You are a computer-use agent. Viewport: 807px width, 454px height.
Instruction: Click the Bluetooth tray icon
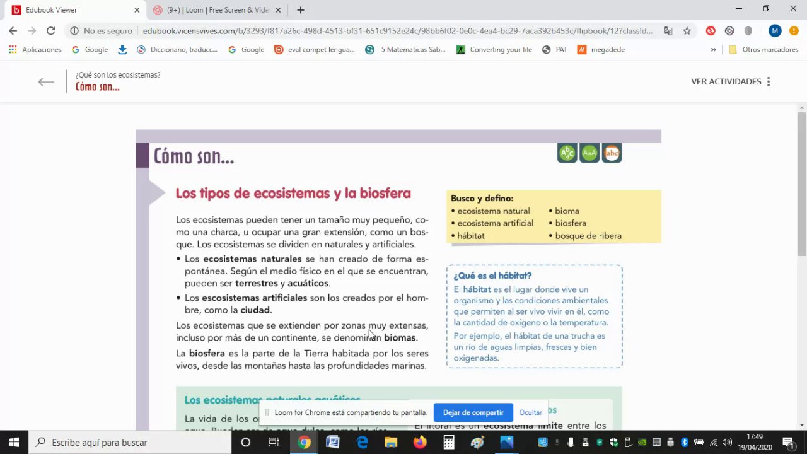tap(684, 442)
